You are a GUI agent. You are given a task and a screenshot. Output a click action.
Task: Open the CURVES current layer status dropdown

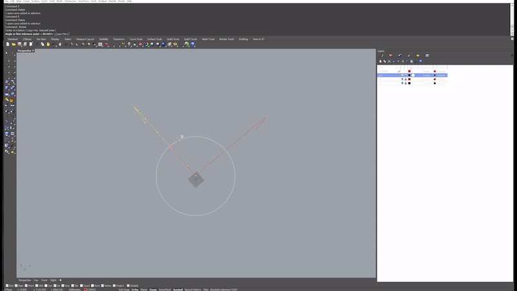click(90, 290)
